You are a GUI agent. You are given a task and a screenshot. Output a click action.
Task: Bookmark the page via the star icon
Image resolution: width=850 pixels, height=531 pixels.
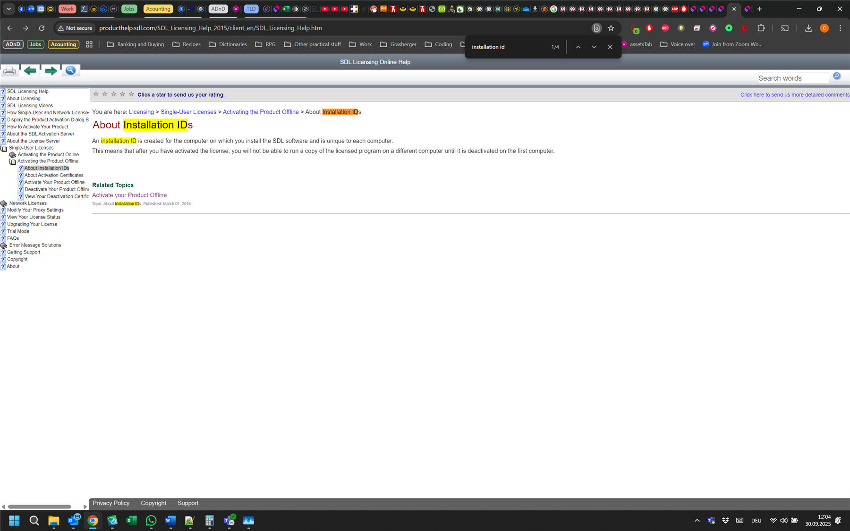(x=611, y=28)
